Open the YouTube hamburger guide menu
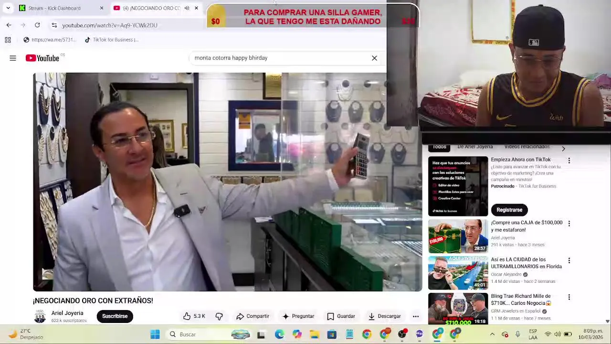Viewport: 611px width, 344px height. (13, 58)
